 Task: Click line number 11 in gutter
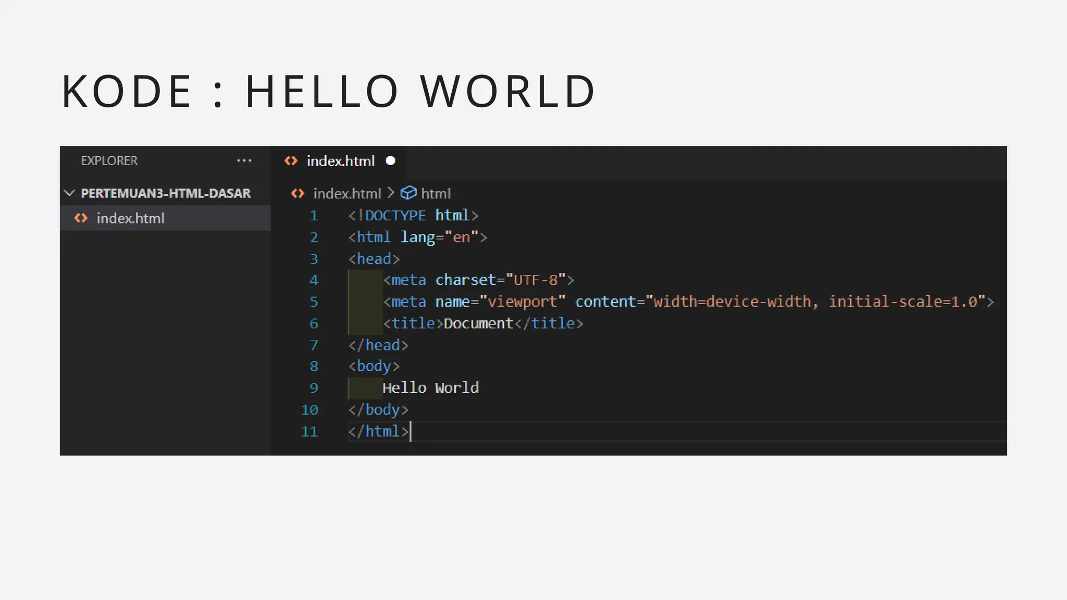(309, 432)
